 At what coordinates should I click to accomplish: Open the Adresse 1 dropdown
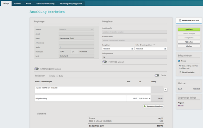coord(76,29)
